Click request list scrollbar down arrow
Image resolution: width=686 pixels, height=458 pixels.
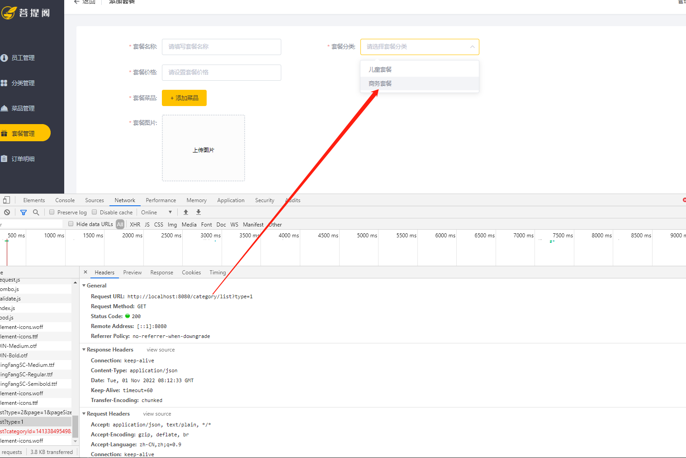pos(75,441)
